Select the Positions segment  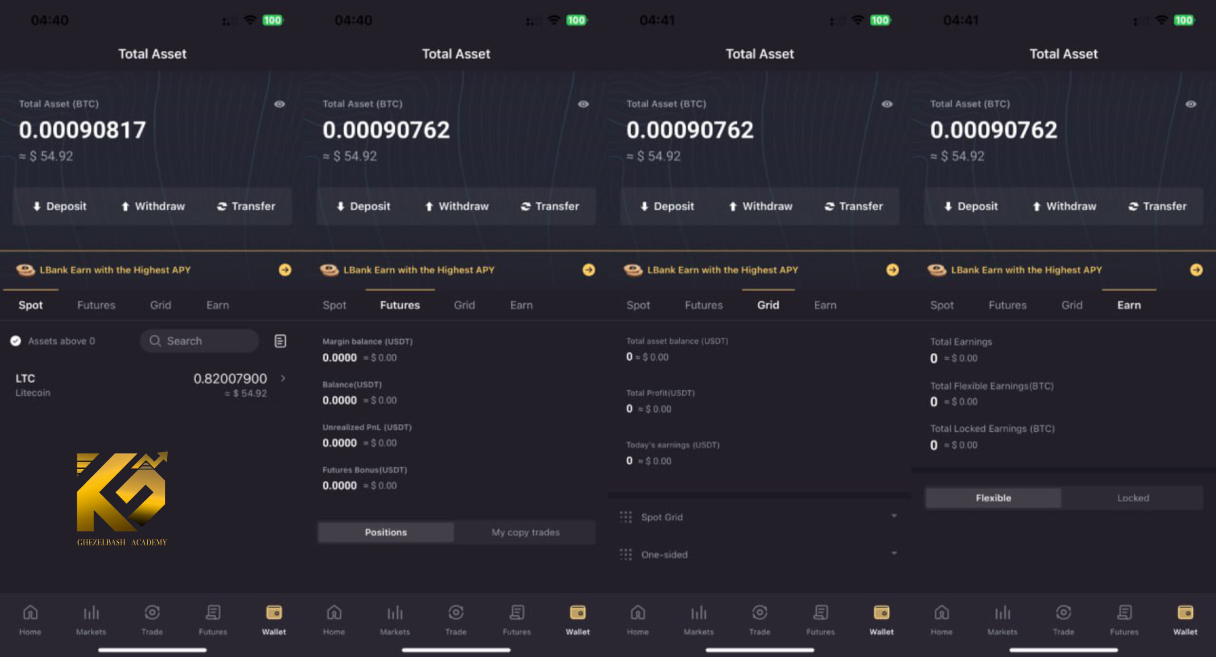coord(386,532)
